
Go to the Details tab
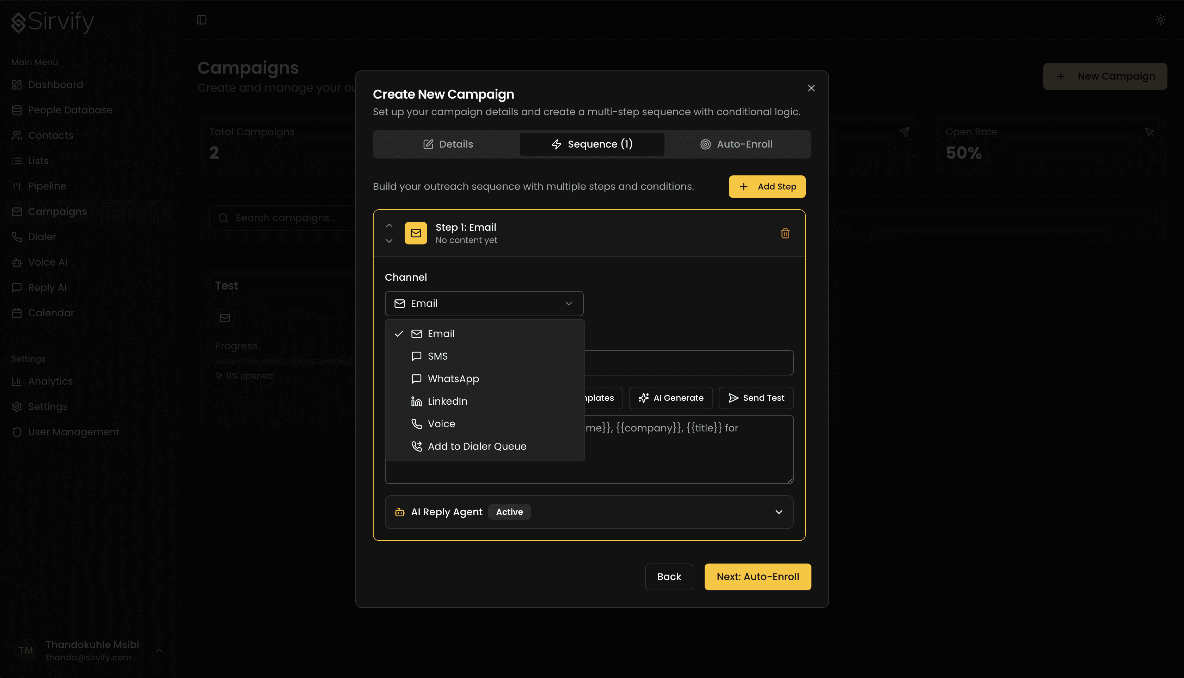click(x=447, y=144)
